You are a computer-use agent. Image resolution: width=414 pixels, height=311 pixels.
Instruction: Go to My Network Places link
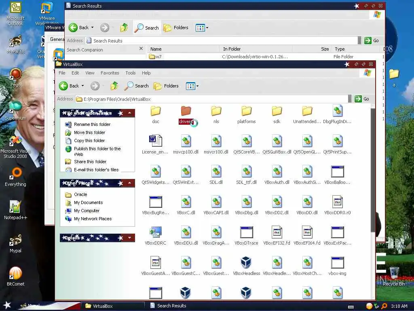tap(93, 219)
